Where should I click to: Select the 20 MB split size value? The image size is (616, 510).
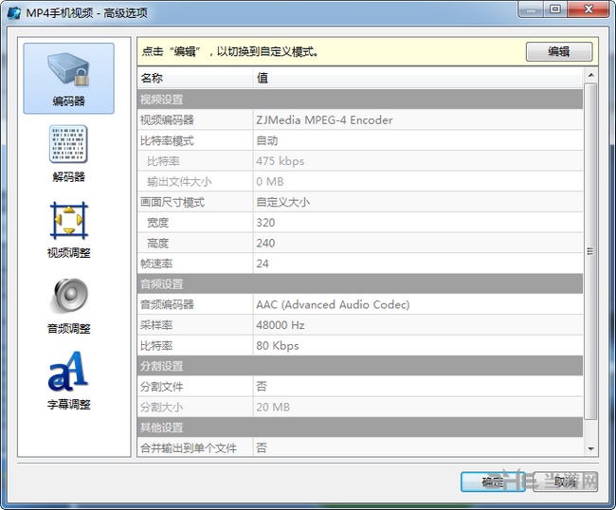click(x=273, y=407)
